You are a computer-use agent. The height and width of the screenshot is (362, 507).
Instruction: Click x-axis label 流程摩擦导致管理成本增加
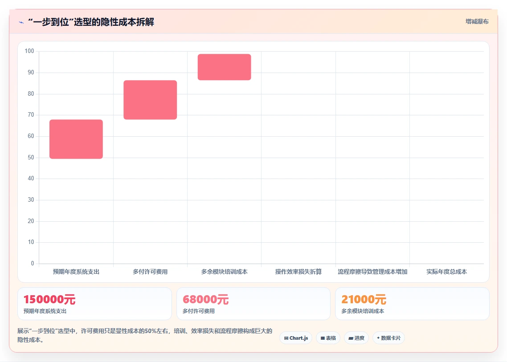(x=372, y=272)
